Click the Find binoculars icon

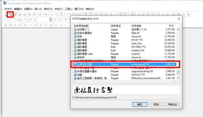[x=46, y=14]
